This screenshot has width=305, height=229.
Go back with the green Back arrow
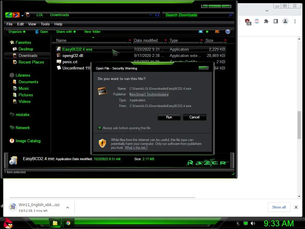[x=9, y=15]
